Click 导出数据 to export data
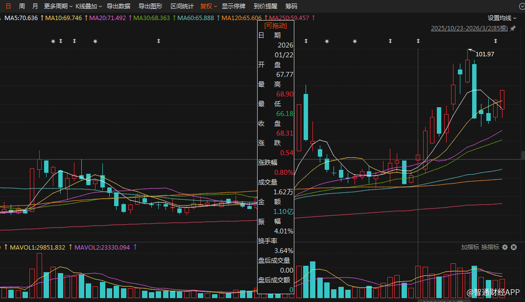Screen dimensions: 525x302 point(119,6)
